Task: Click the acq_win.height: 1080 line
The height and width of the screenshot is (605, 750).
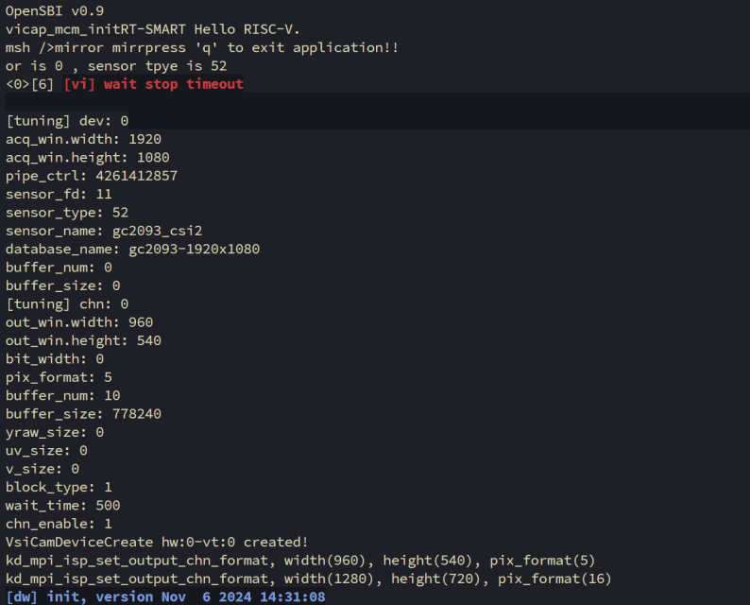Action: [88, 157]
